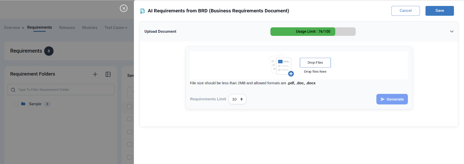The height and width of the screenshot is (164, 464).
Task: Collapse the Requirement Folders panel icon
Action: [x=108, y=74]
